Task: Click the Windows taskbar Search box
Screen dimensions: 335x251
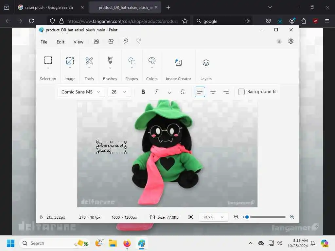Action: tap(55, 243)
